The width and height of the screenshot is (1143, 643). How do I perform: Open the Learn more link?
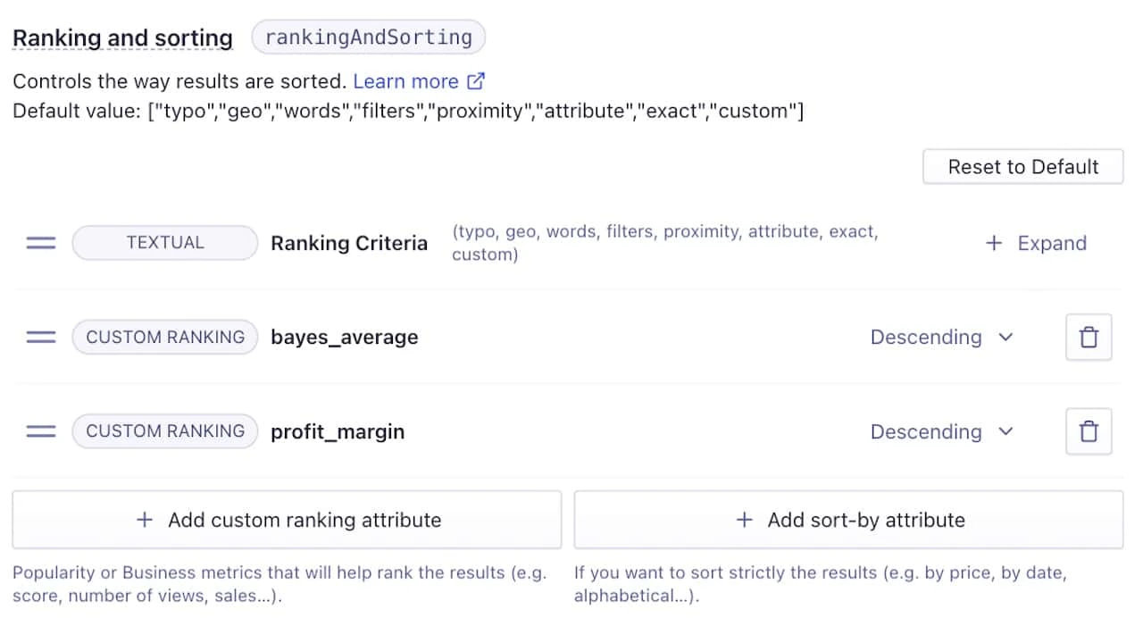click(406, 80)
